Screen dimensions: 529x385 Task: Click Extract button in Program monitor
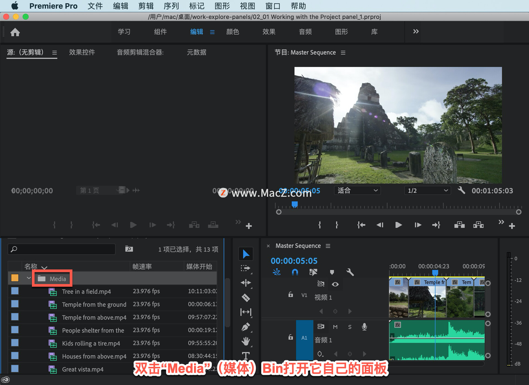478,225
